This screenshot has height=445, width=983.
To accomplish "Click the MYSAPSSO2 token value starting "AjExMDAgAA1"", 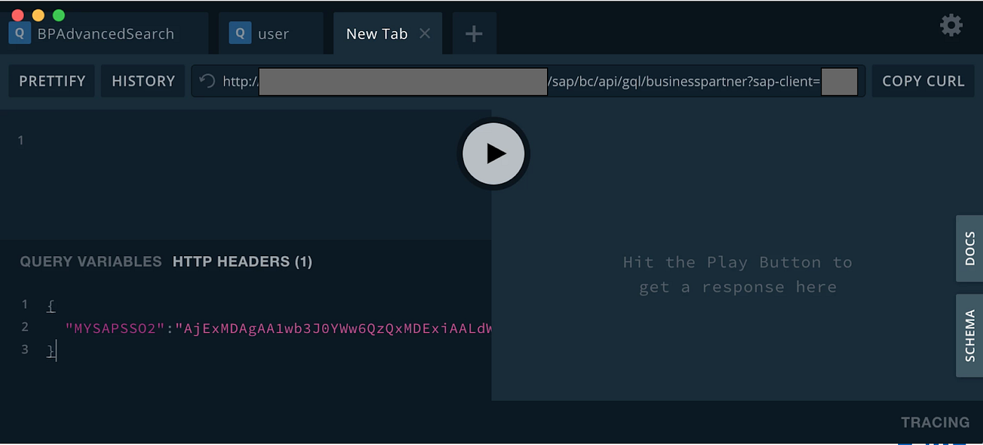I will point(334,328).
